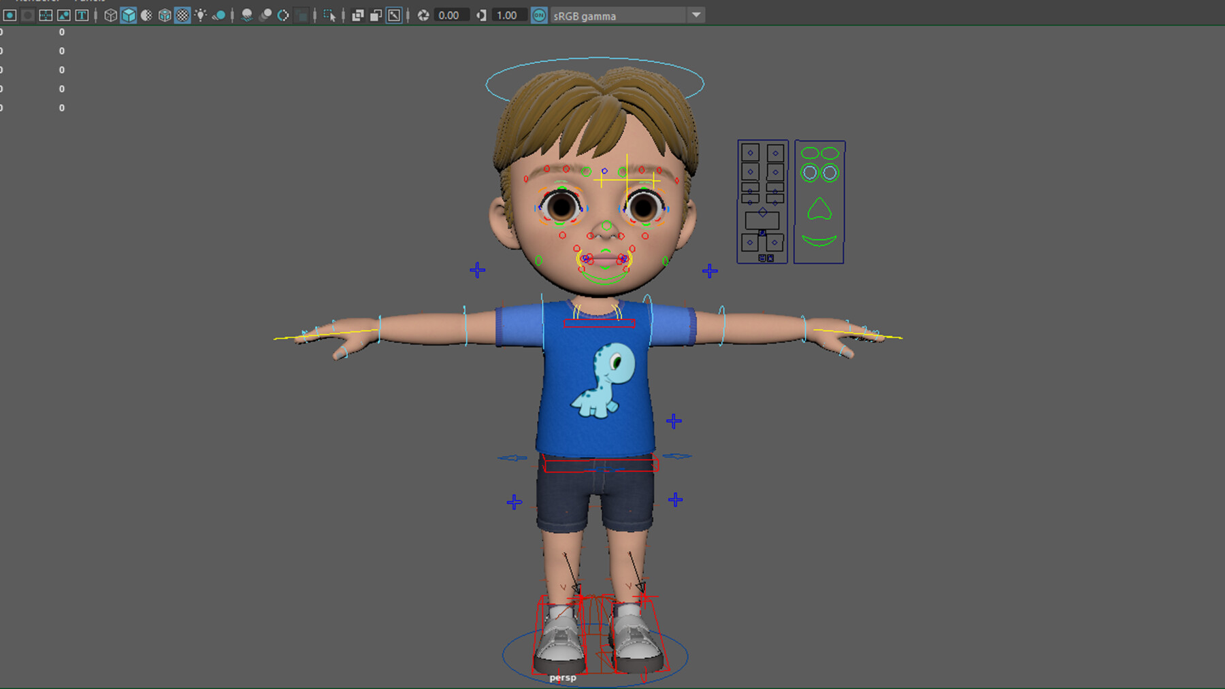Select the mouth control on the face GUI board

pyautogui.click(x=819, y=239)
